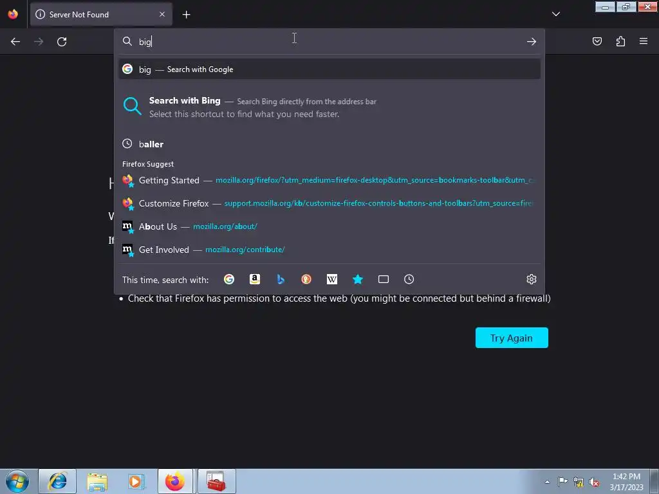Show hidden system tray icons

click(547, 482)
